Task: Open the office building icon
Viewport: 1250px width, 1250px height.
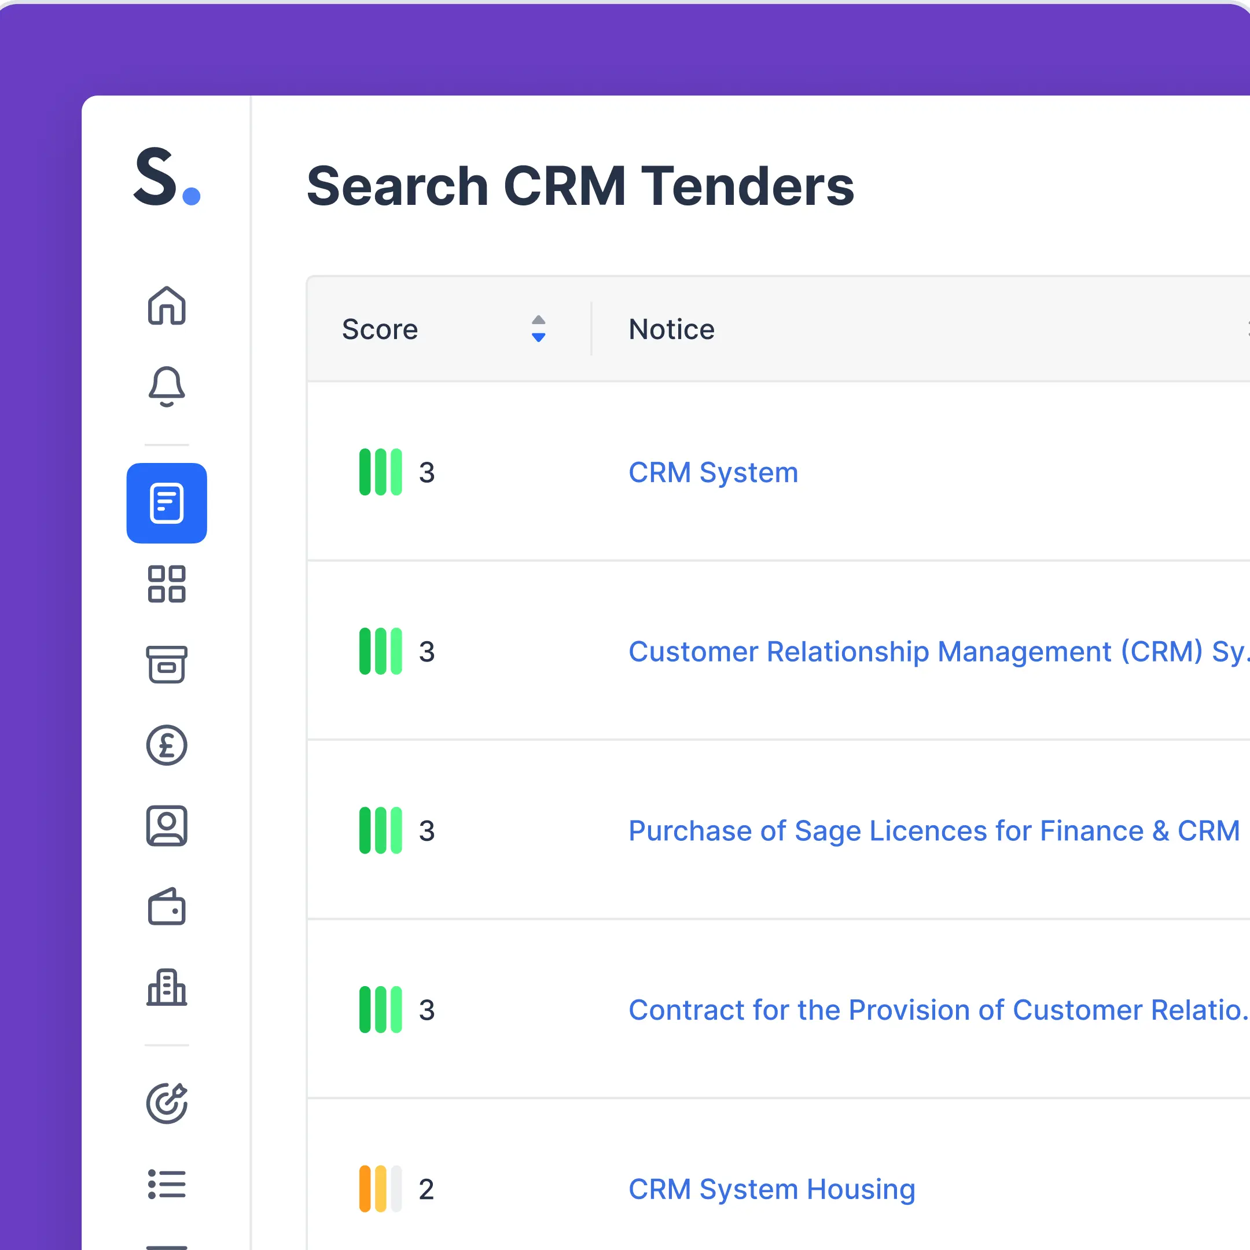Action: (x=167, y=987)
